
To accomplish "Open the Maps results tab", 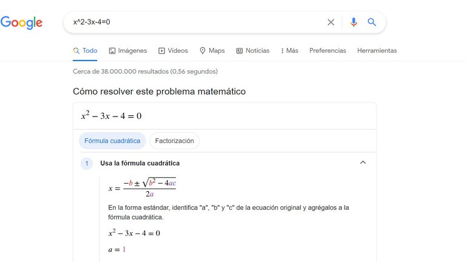I will click(212, 51).
